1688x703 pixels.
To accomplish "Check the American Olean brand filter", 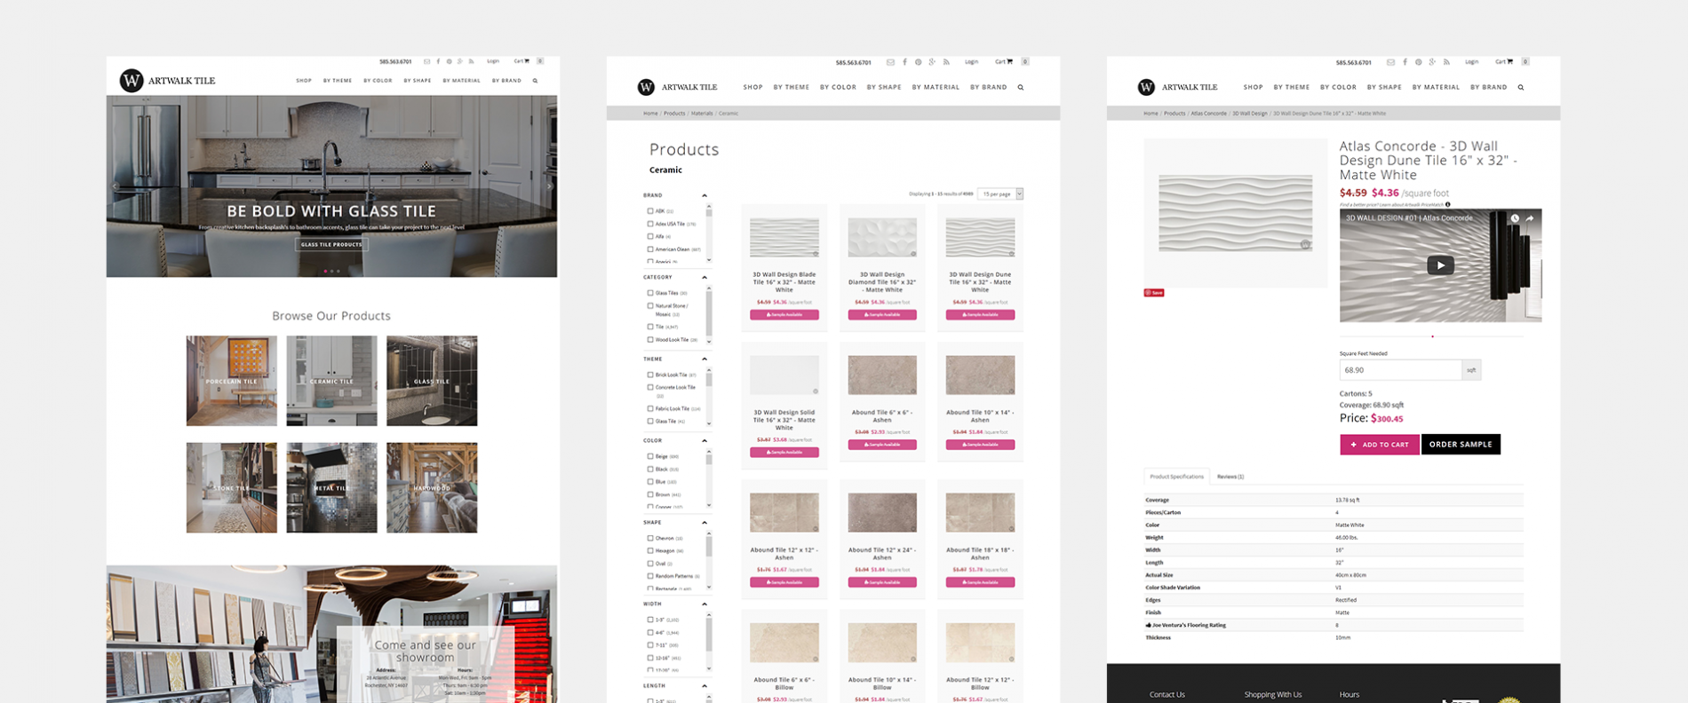I will pyautogui.click(x=650, y=249).
